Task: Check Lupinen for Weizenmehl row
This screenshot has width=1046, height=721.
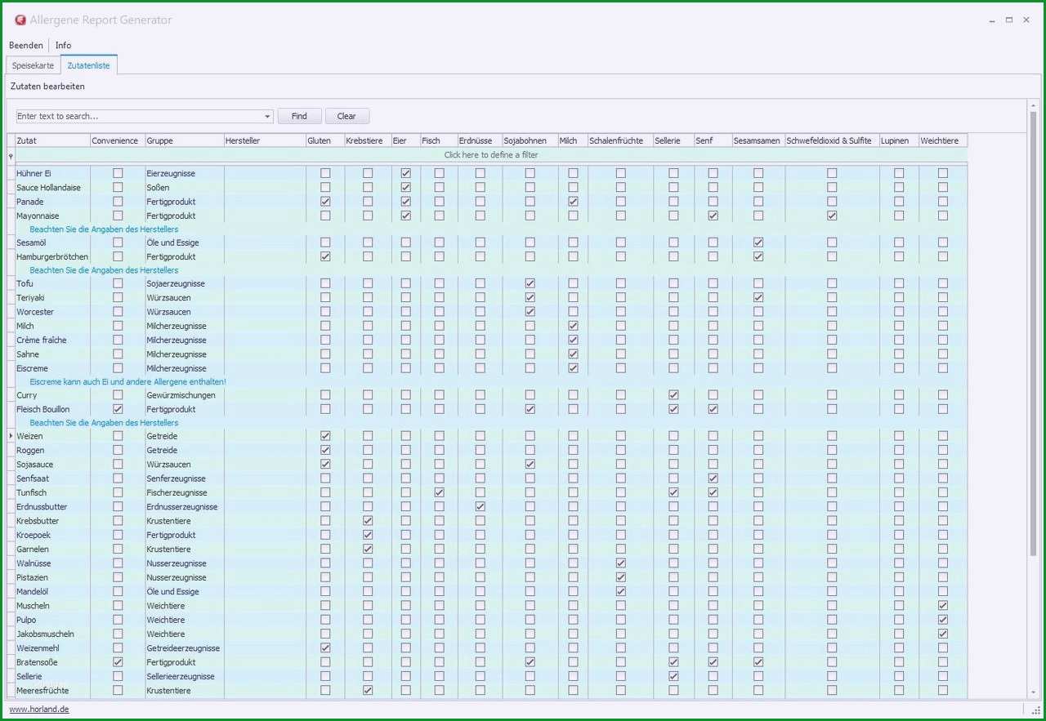Action: click(x=899, y=648)
